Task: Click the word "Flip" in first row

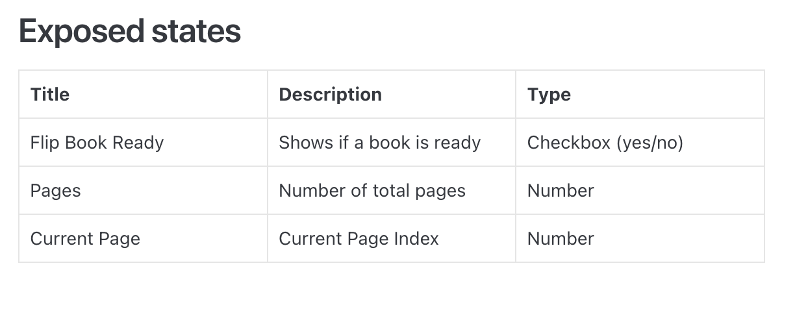Action: tap(42, 143)
